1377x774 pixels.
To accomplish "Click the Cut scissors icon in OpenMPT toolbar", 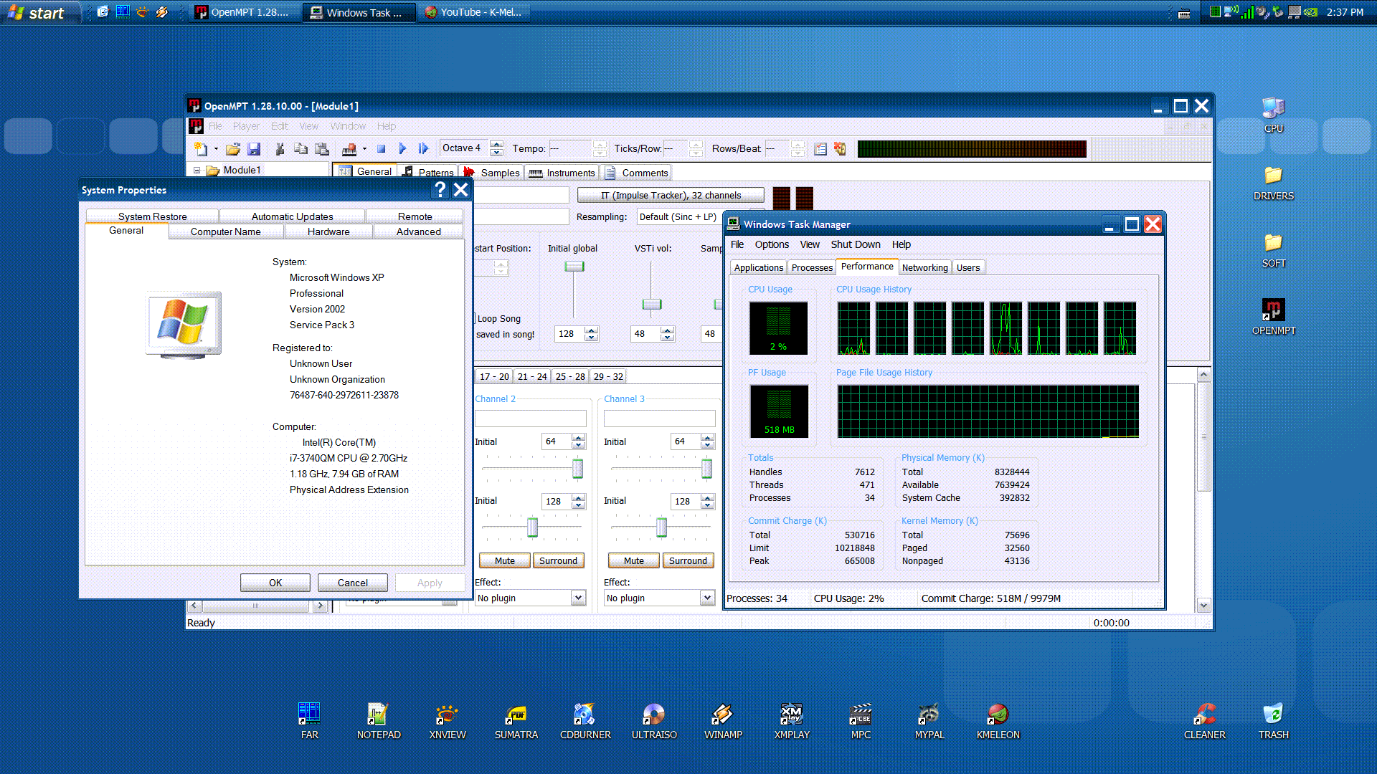I will point(280,149).
